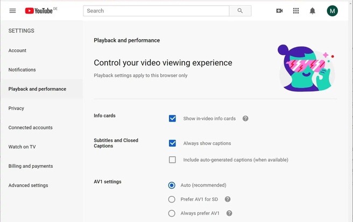Click the search magnifier button
The image size is (353, 222).
coord(240,11)
